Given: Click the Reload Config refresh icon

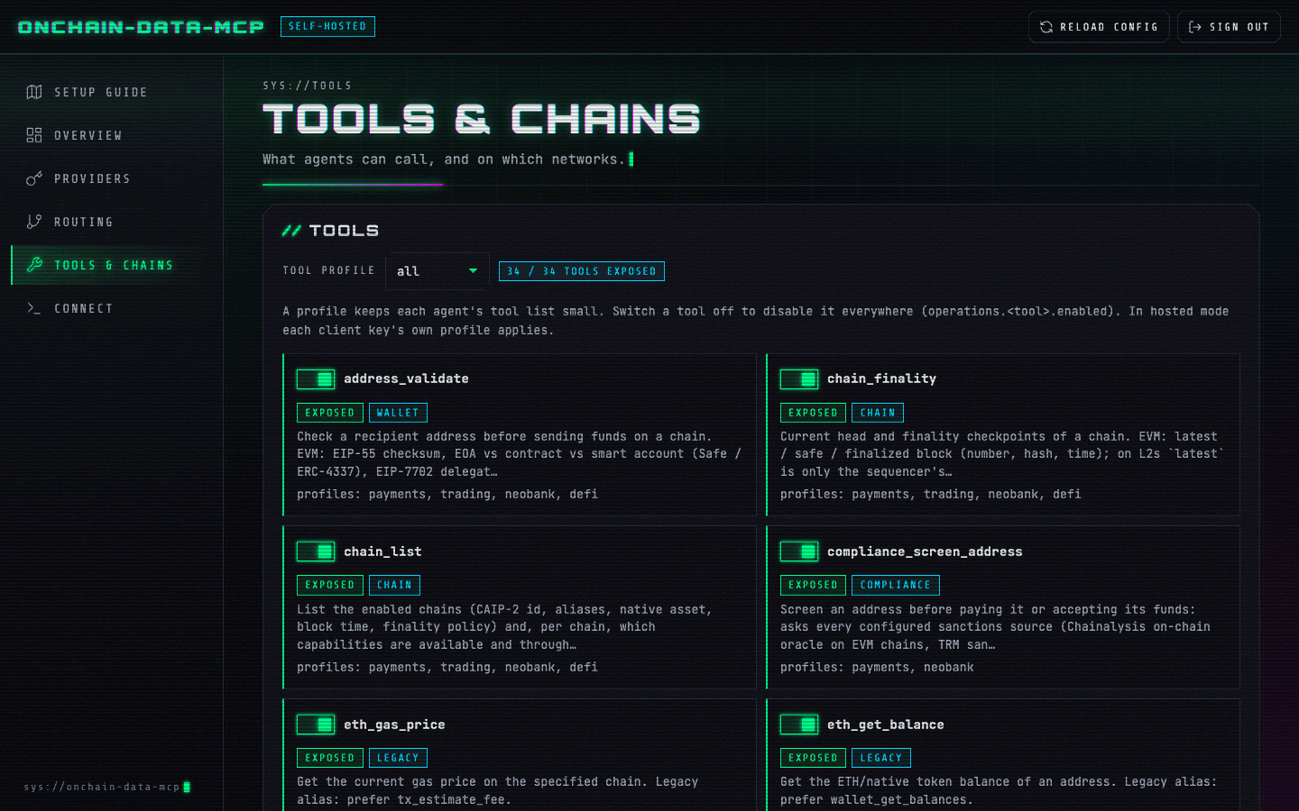Looking at the screenshot, I should (x=1046, y=27).
